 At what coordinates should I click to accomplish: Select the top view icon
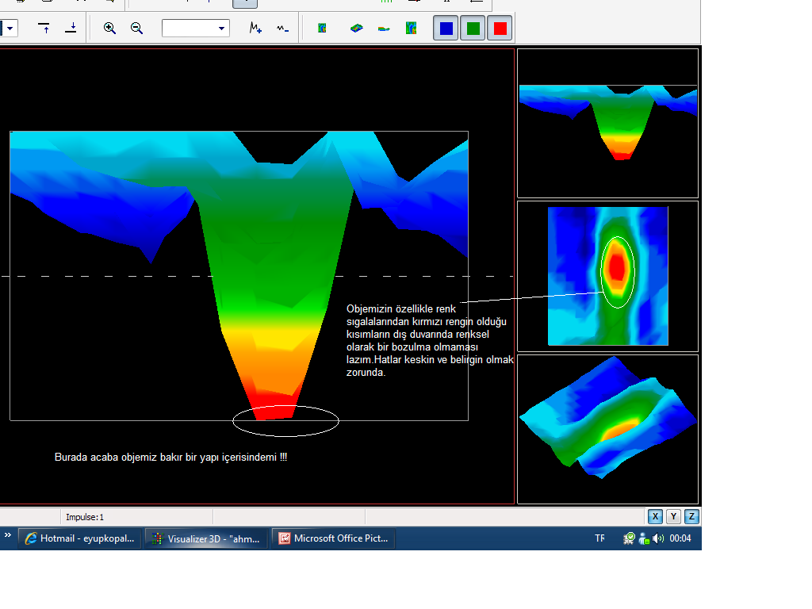point(322,28)
